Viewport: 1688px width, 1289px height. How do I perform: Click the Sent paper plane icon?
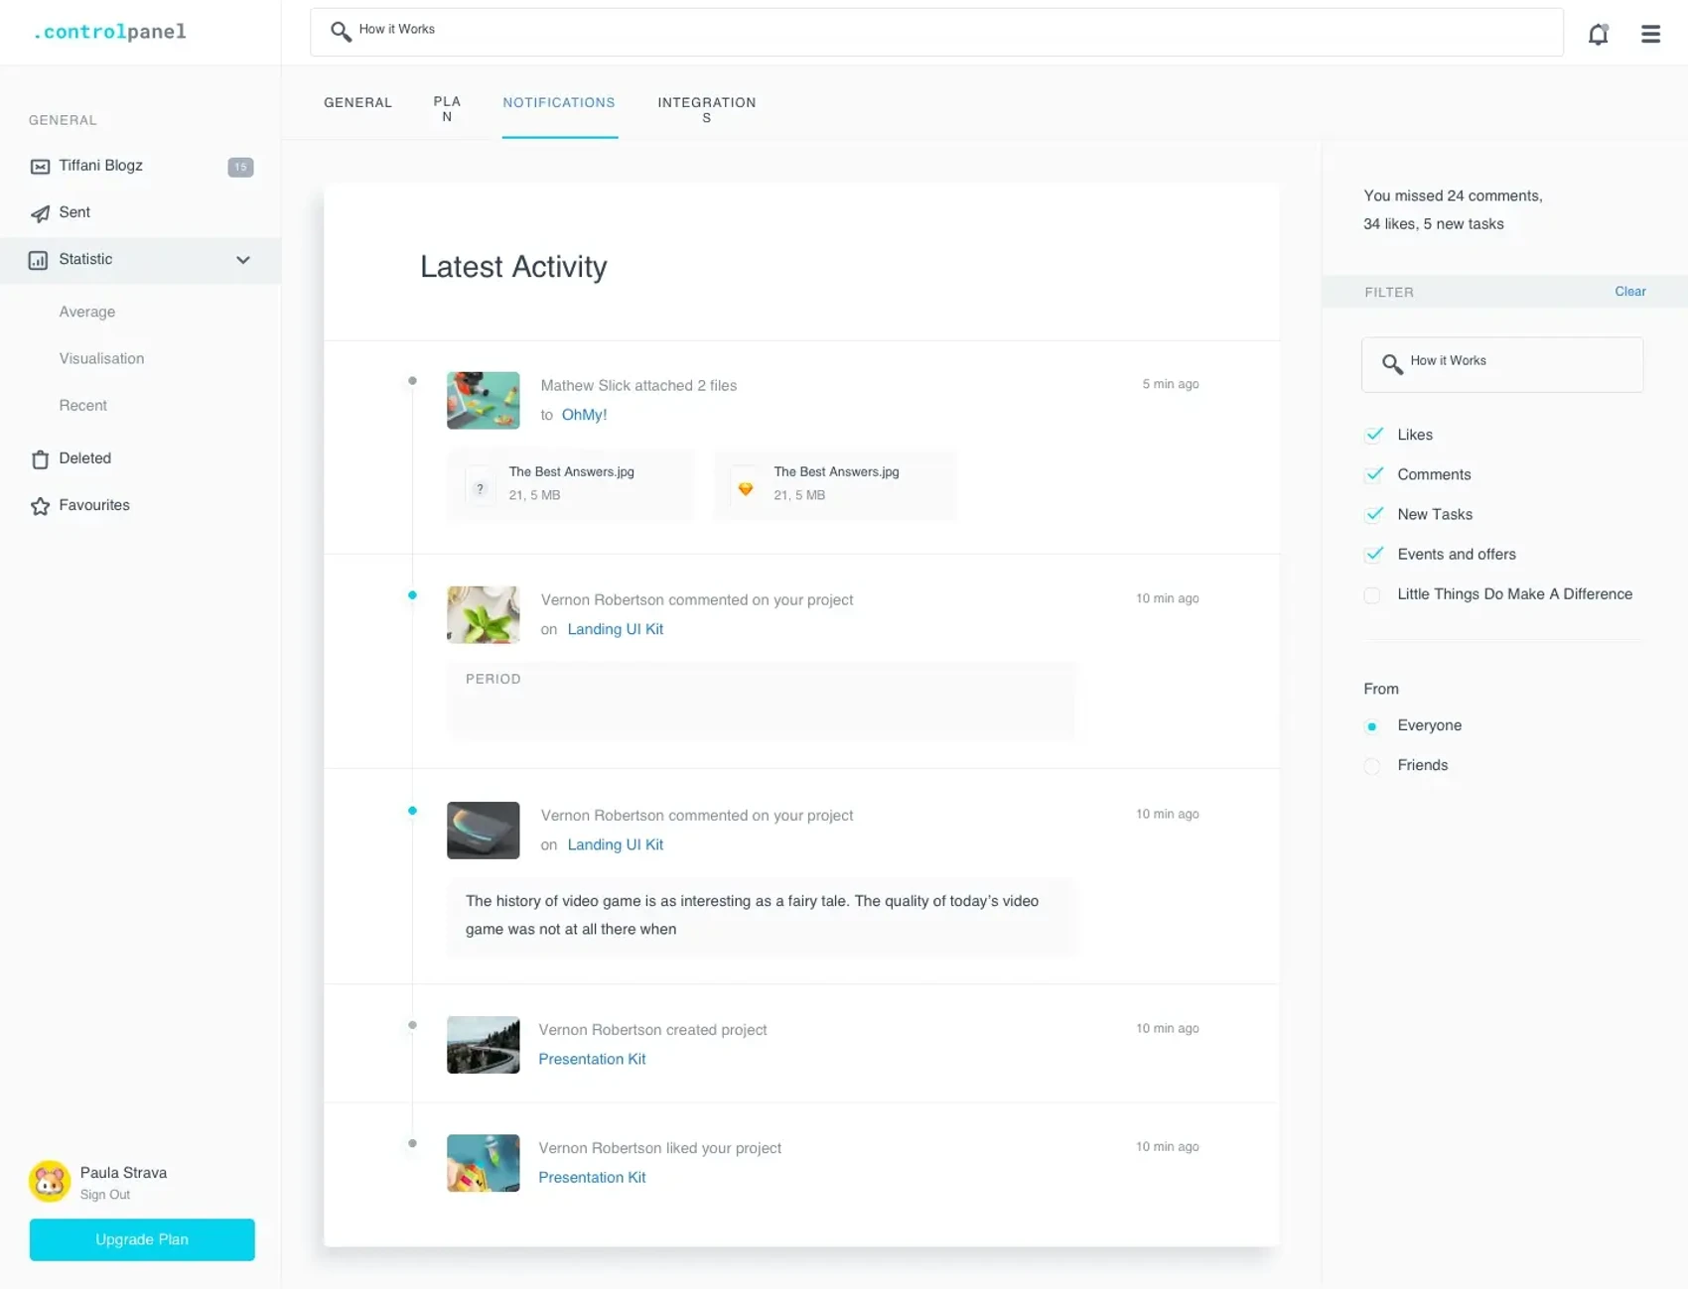tap(40, 213)
